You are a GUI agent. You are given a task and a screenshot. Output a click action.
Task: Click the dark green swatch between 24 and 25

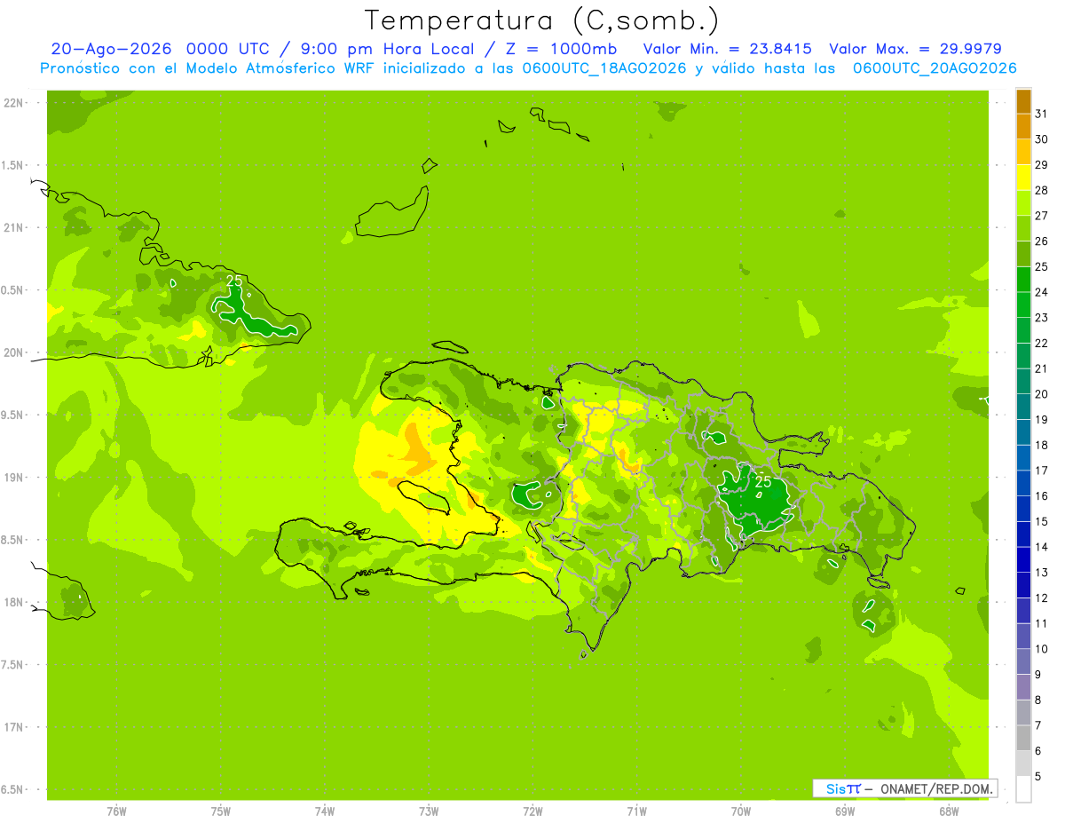[x=1023, y=280]
